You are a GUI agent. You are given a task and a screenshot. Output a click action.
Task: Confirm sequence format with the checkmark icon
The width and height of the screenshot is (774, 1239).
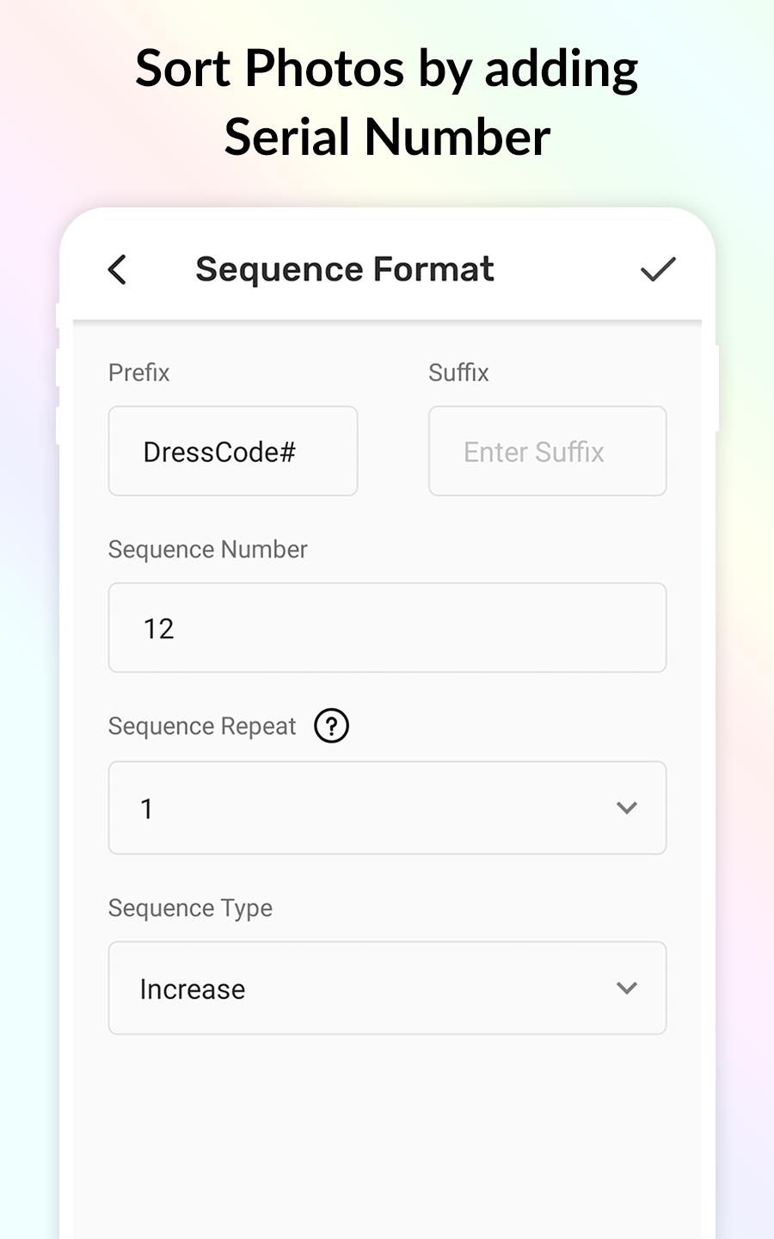(x=658, y=269)
